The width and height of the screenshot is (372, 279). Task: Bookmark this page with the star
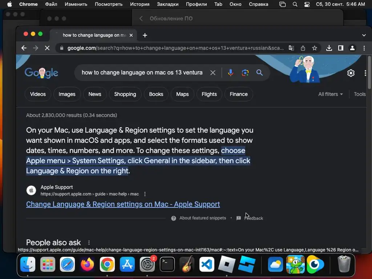point(315,48)
